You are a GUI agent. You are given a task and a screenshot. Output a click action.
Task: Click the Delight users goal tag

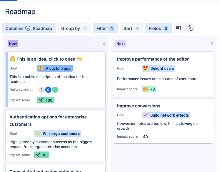pos(159,68)
